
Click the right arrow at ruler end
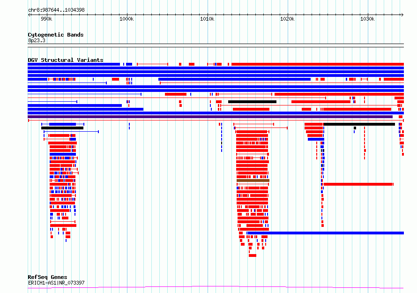point(402,15)
